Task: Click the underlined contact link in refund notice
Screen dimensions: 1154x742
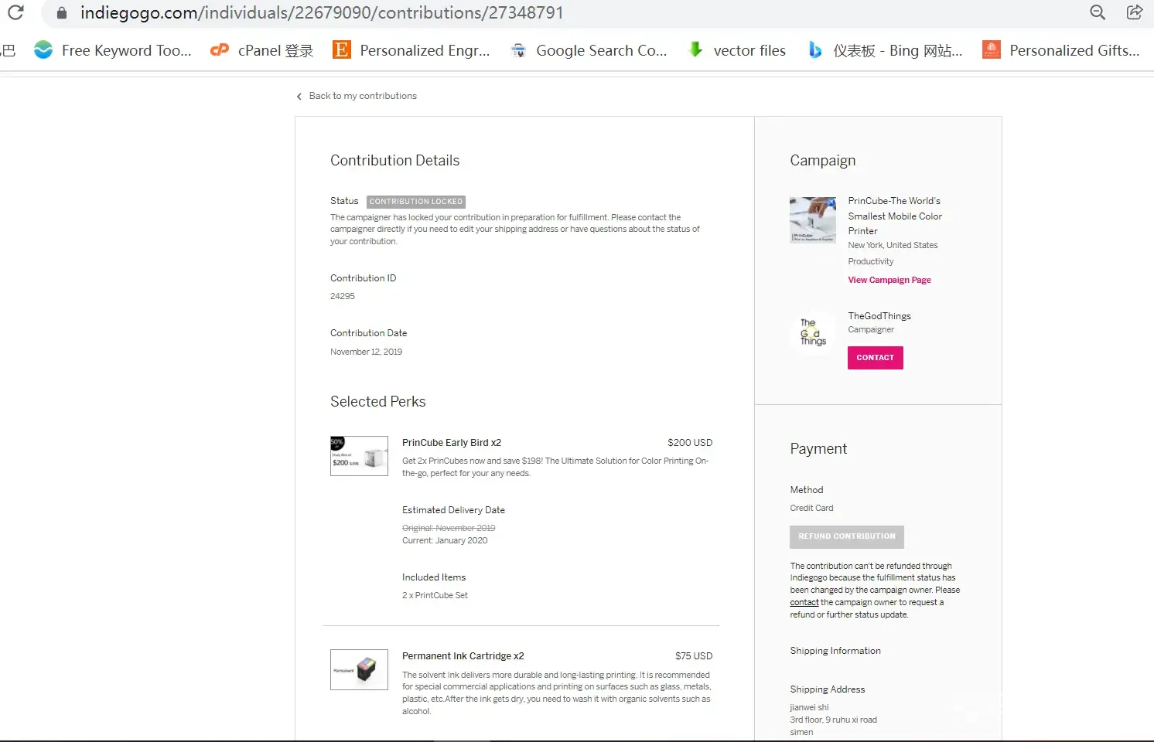Action: click(x=804, y=603)
